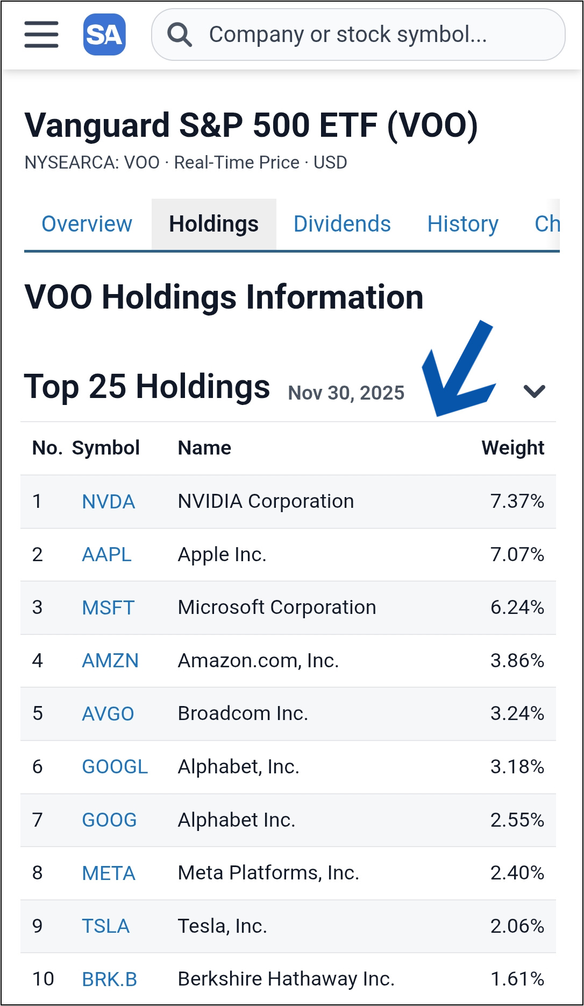Click the GOOG ticker link
Viewport: 584px width, 1006px height.
[109, 820]
